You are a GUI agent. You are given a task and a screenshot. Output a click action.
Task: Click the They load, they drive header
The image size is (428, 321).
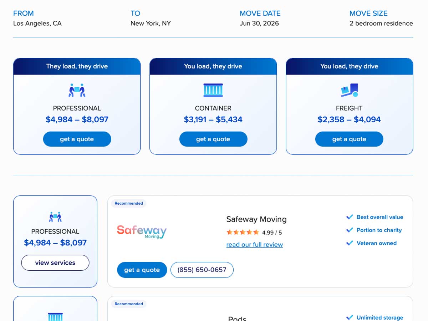click(x=77, y=66)
